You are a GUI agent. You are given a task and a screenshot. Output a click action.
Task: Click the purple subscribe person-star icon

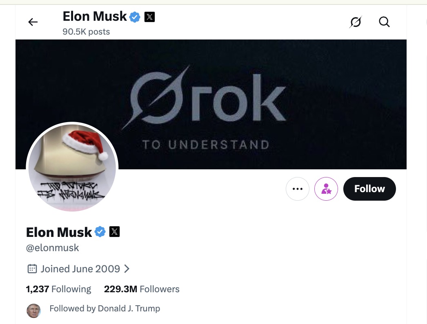(326, 189)
